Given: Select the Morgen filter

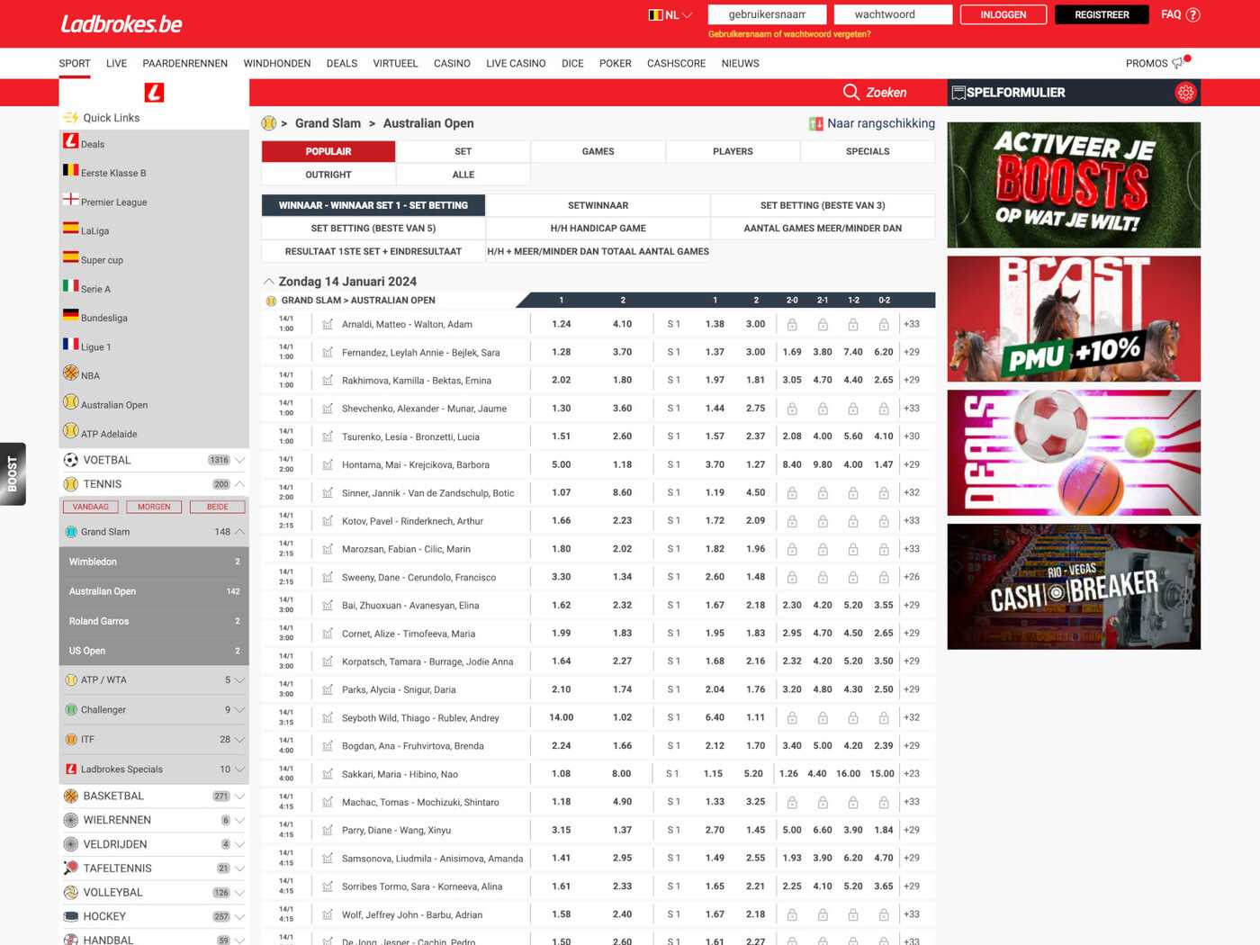Looking at the screenshot, I should pyautogui.click(x=154, y=507).
